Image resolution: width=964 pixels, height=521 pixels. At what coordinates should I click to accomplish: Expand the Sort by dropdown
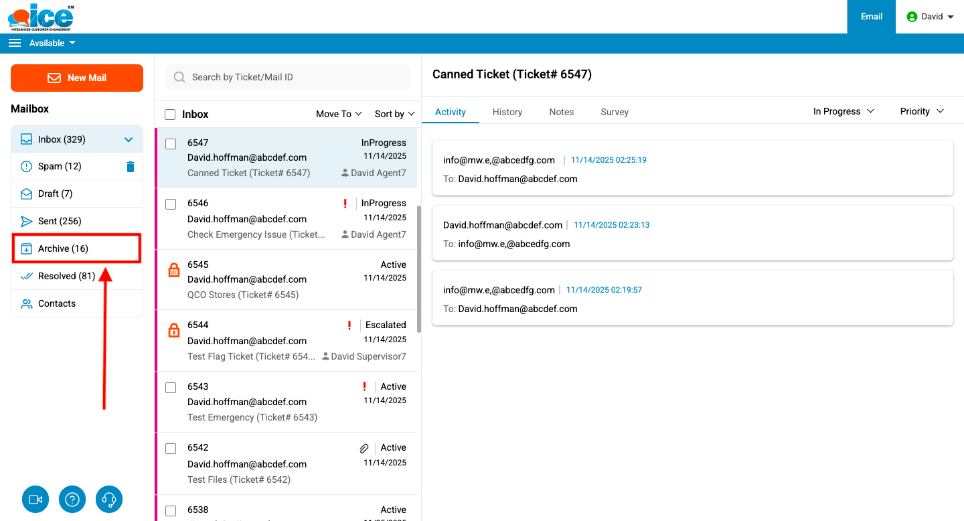394,114
